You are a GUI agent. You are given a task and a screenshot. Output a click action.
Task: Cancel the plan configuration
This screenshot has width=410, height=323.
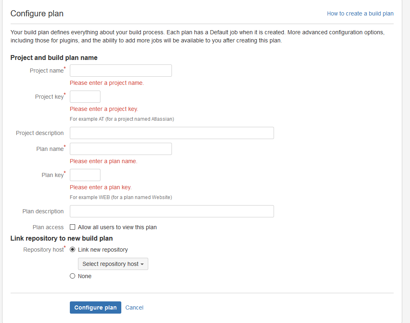(134, 308)
